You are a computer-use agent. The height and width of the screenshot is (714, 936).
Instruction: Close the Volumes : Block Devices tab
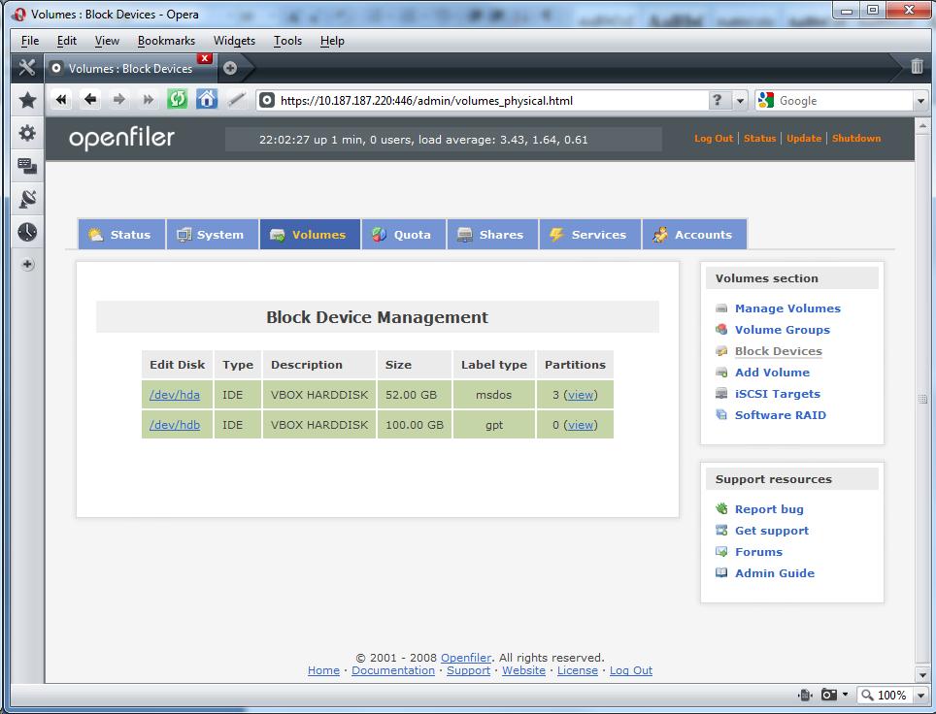pos(204,59)
